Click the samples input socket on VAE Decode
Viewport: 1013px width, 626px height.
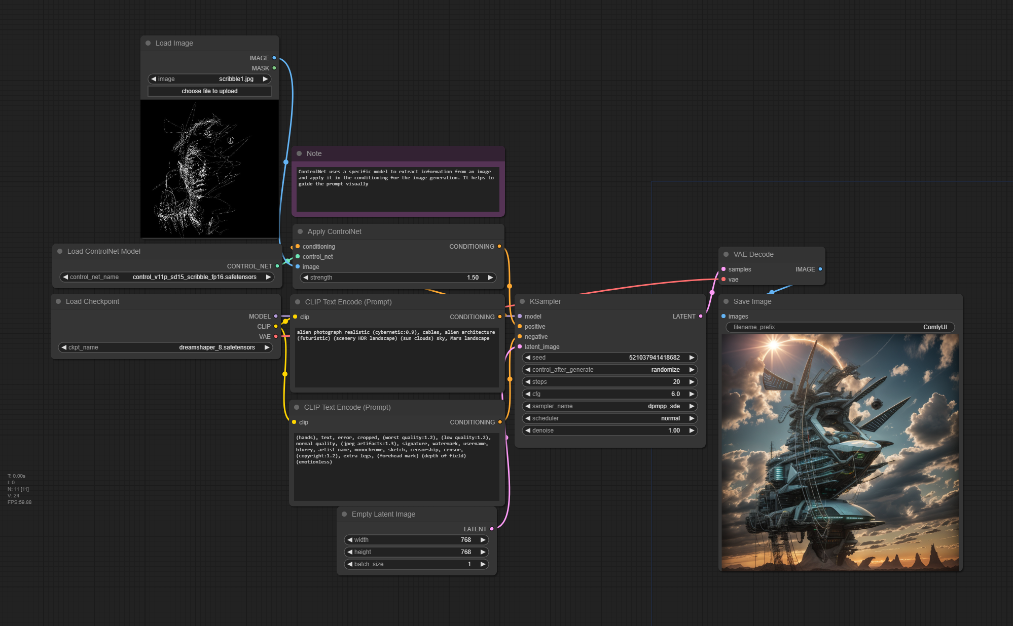pyautogui.click(x=723, y=269)
